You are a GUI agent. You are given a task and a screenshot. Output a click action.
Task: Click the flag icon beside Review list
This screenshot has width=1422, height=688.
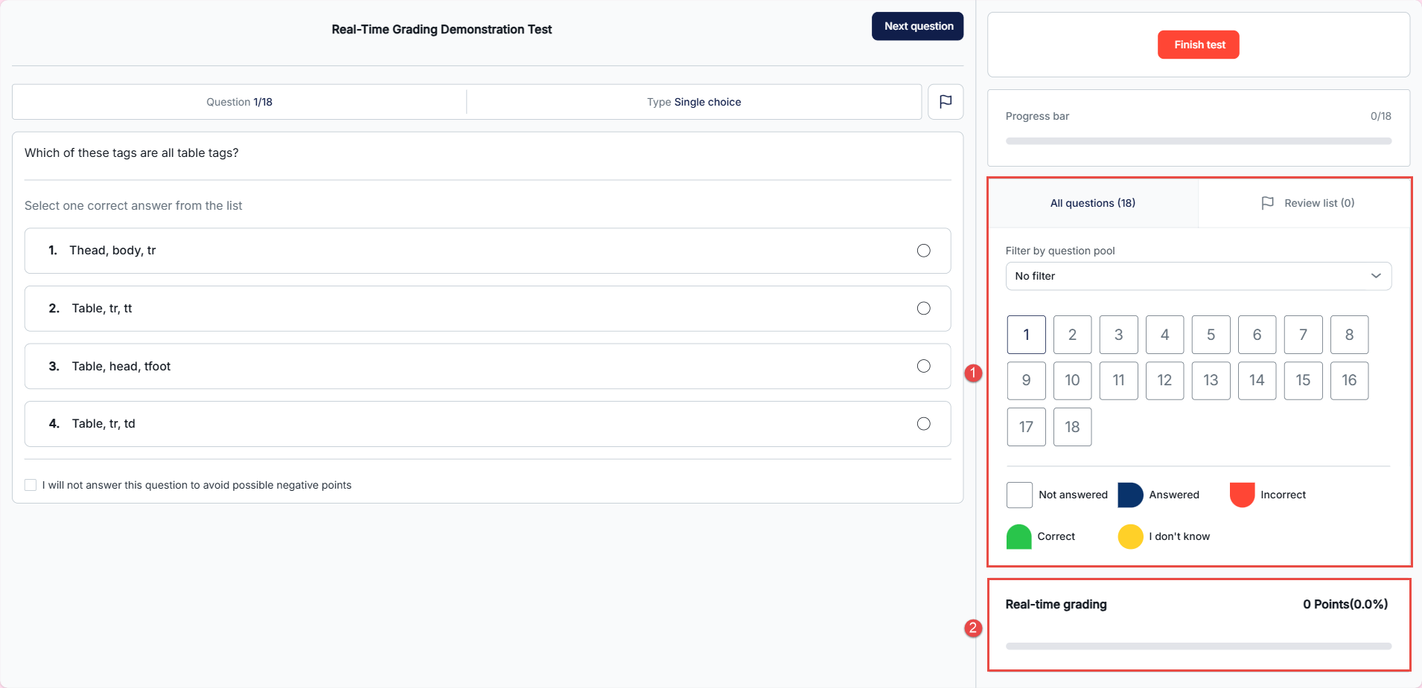click(x=1267, y=203)
